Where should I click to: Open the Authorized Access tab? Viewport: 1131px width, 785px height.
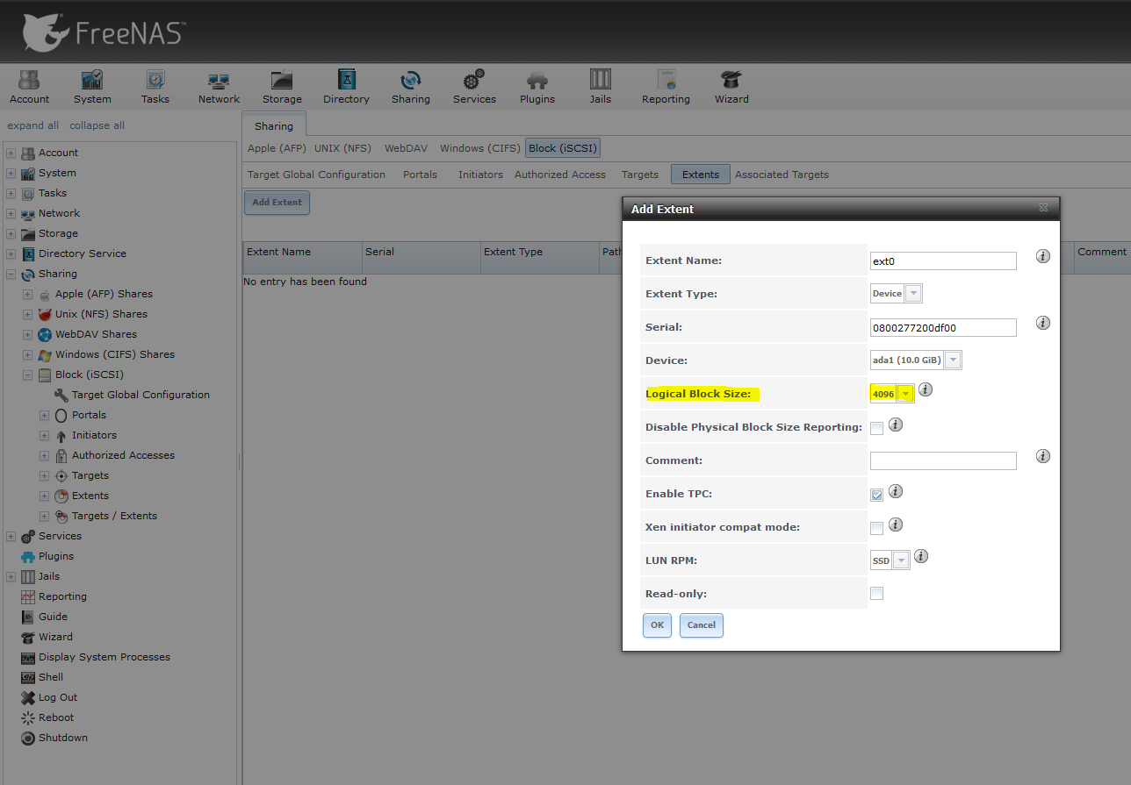[x=560, y=175]
